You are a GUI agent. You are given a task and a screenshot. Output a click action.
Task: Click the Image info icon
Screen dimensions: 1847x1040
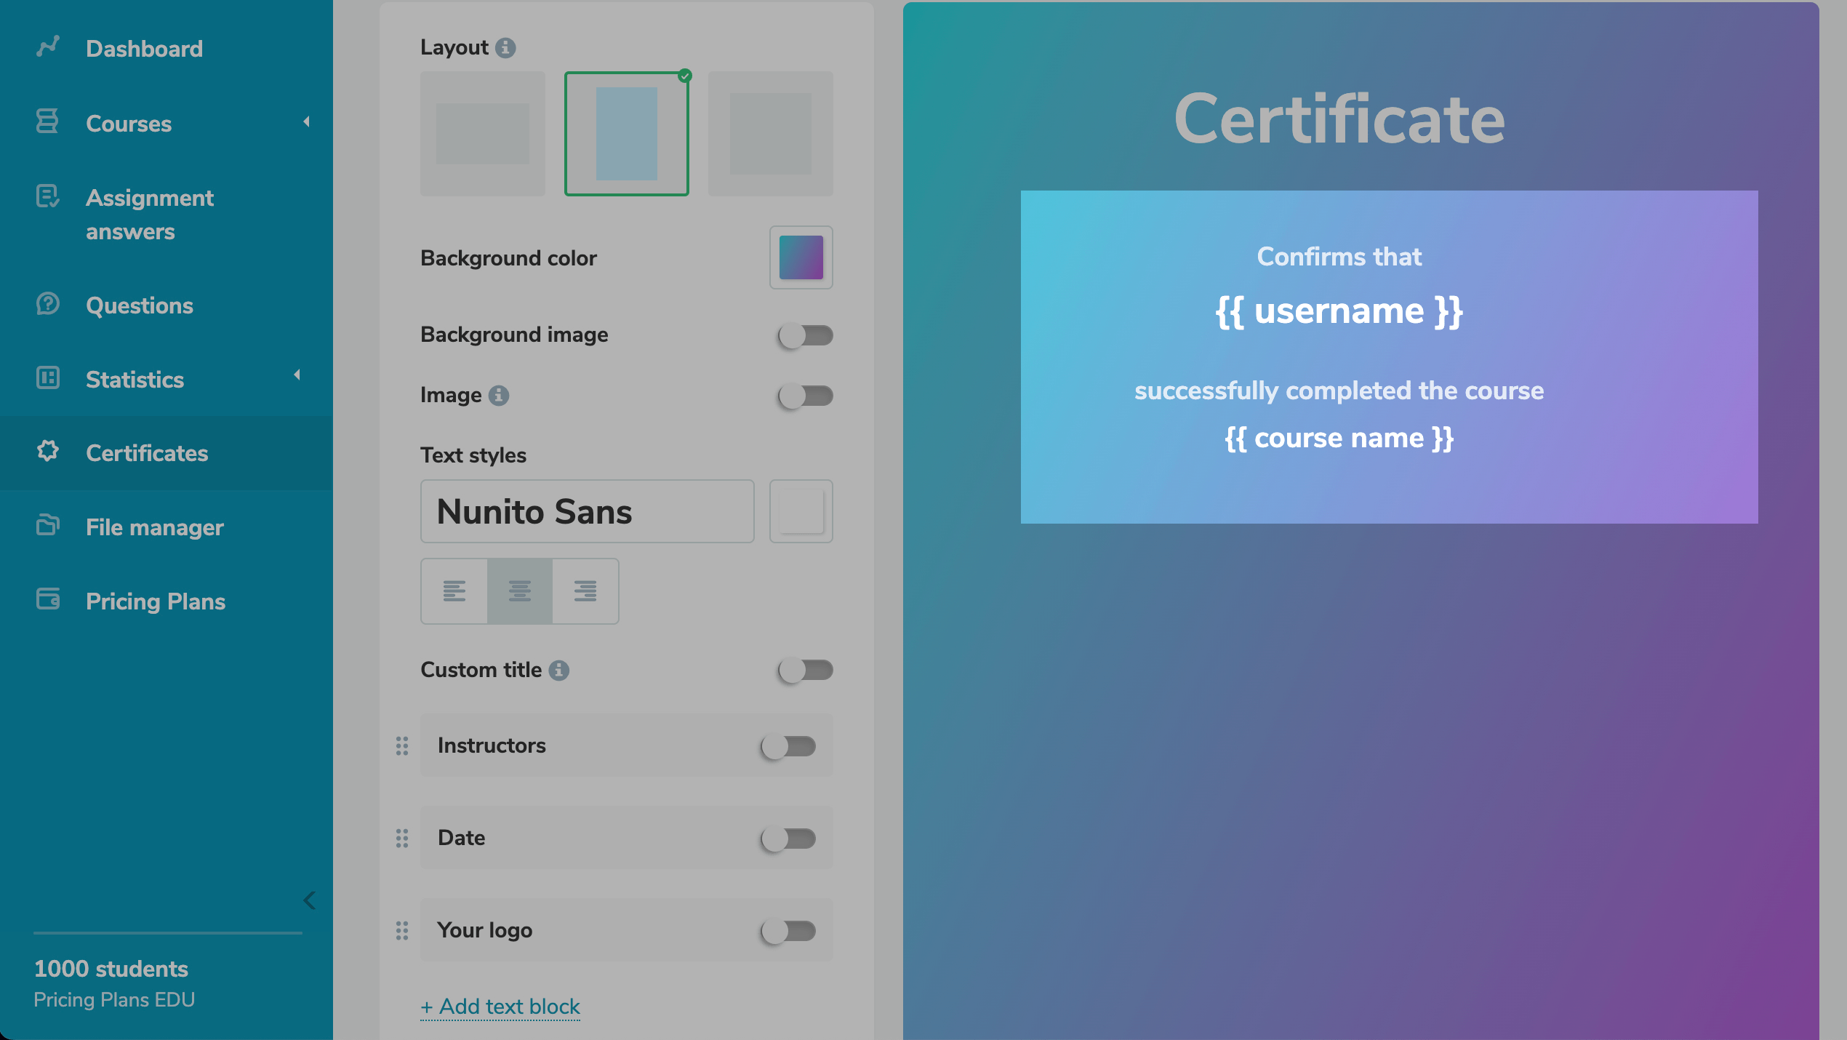pyautogui.click(x=498, y=395)
